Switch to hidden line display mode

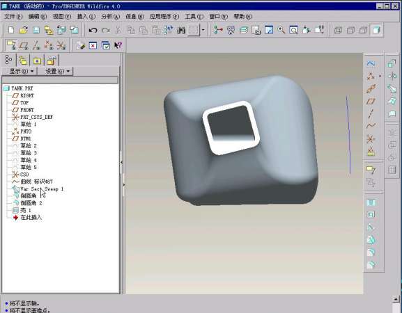pyautogui.click(x=350, y=30)
